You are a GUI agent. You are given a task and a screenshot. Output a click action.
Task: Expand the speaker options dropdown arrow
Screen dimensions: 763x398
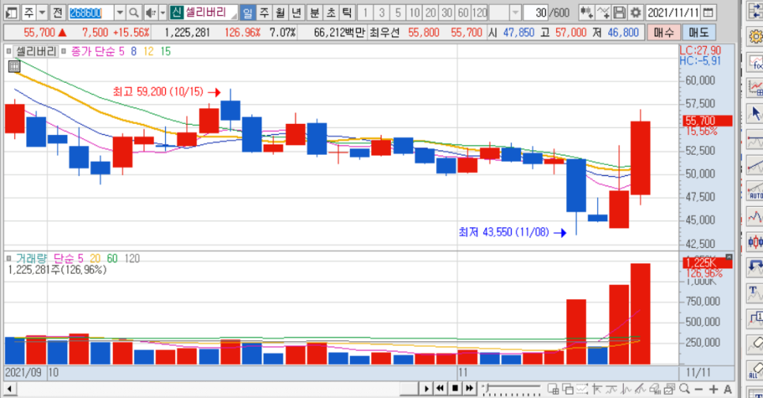(163, 13)
